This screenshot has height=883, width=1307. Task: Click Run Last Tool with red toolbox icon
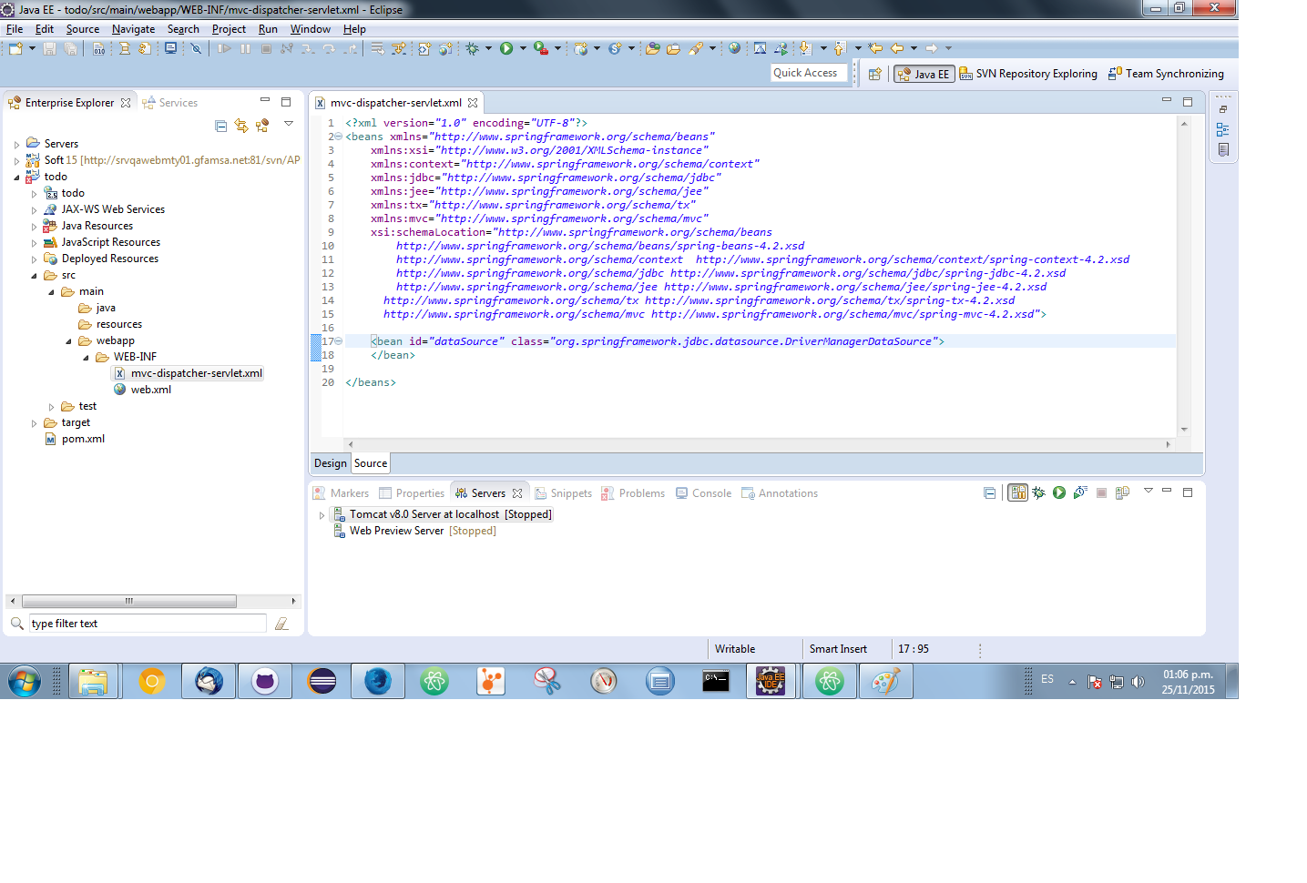(x=541, y=48)
